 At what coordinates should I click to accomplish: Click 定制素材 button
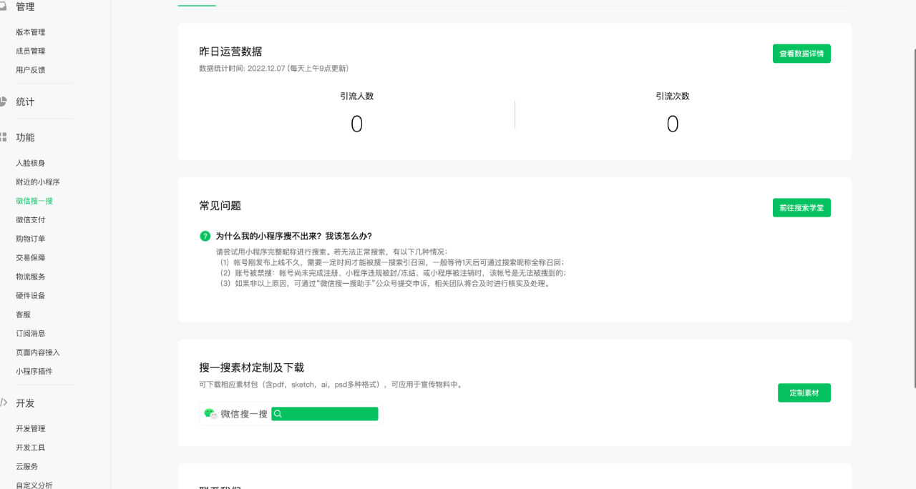point(804,392)
